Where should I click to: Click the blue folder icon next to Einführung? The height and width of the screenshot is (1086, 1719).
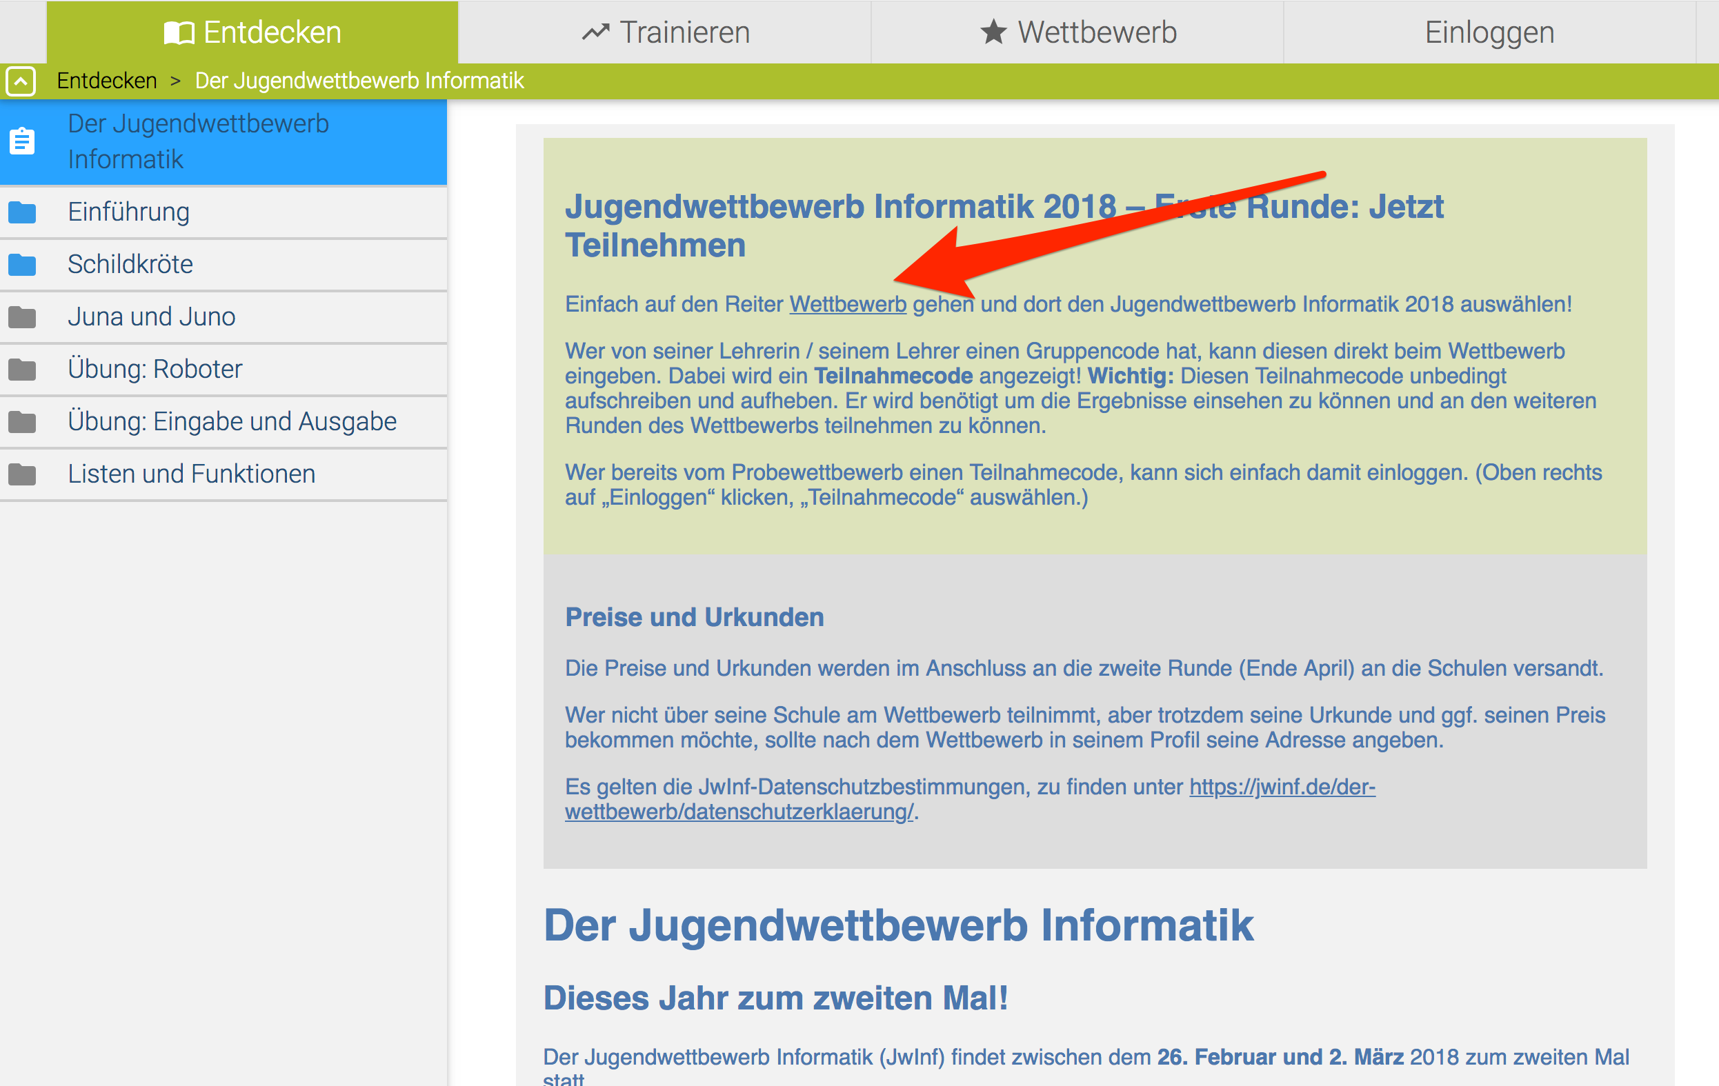22,212
